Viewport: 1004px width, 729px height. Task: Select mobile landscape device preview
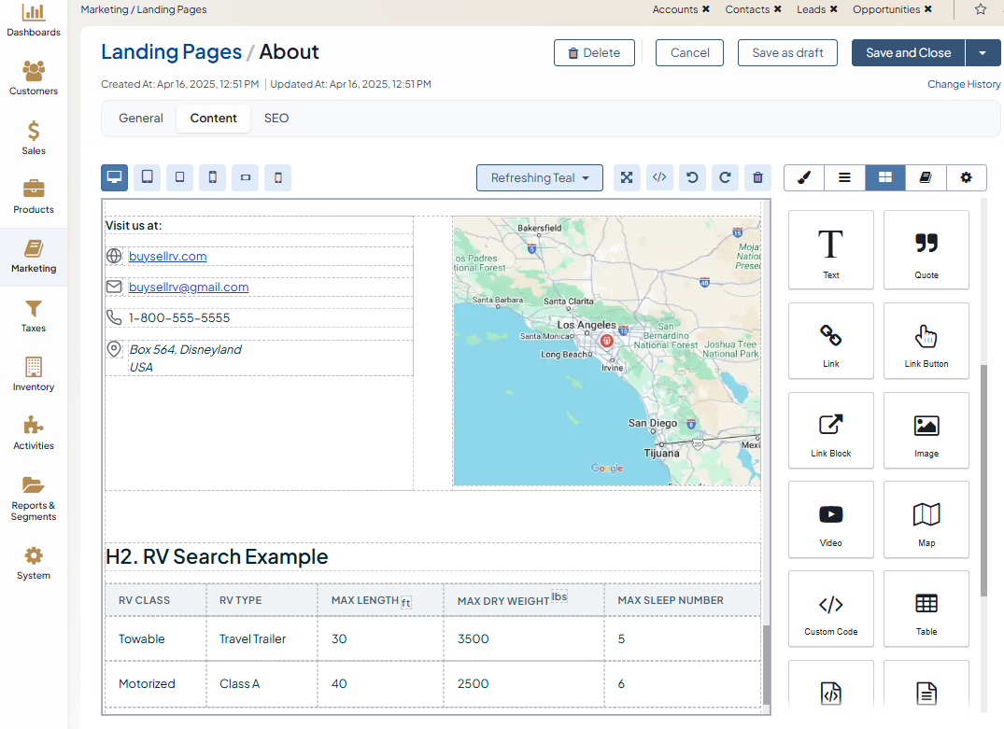click(x=246, y=177)
